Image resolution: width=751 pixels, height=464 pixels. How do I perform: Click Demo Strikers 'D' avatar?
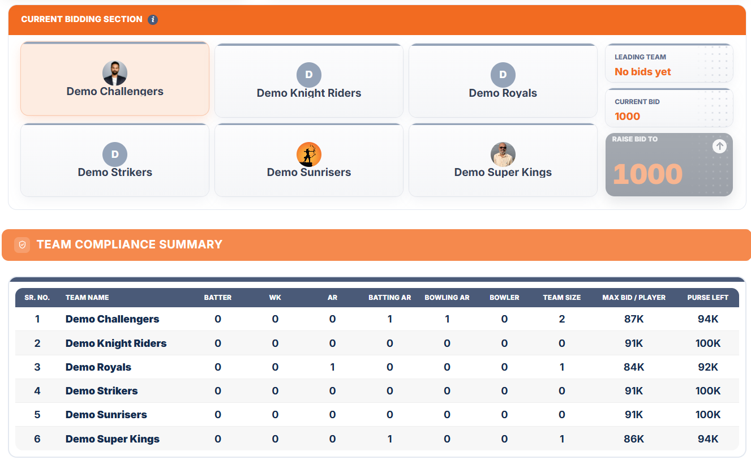[x=115, y=154]
